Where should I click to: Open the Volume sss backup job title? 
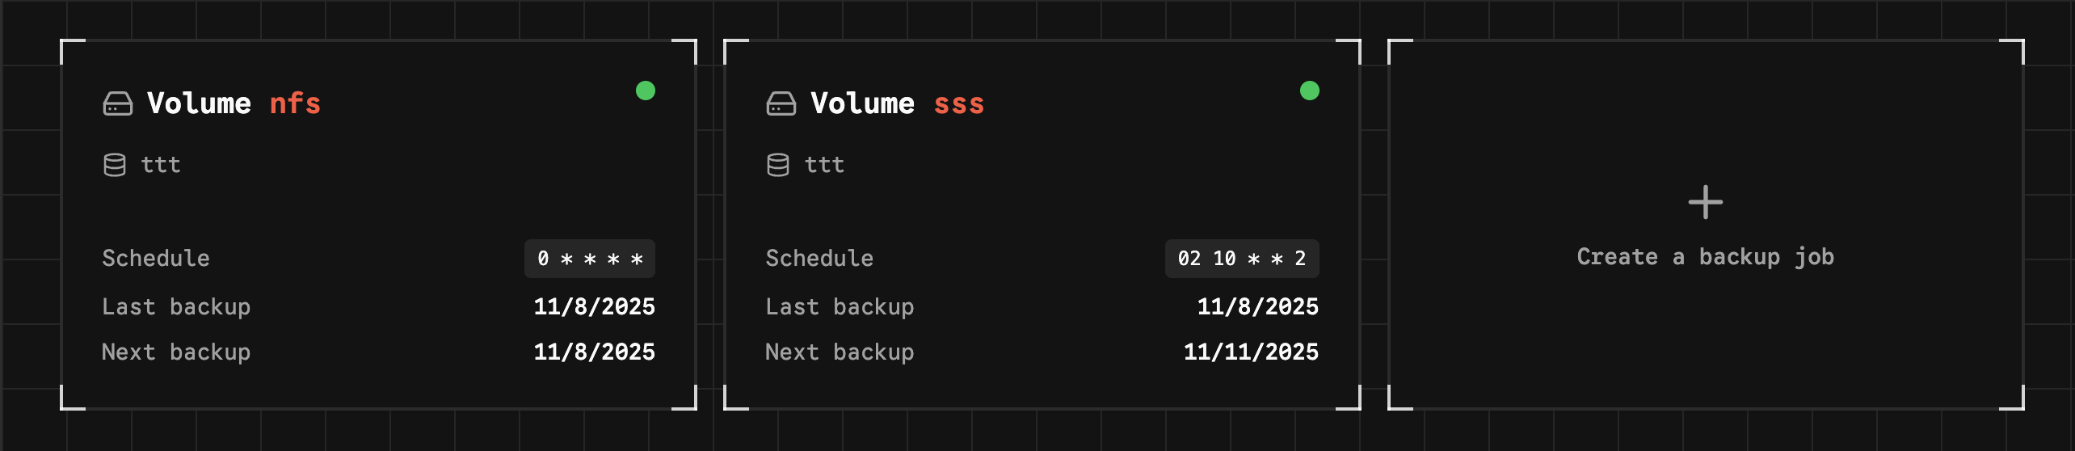point(897,103)
